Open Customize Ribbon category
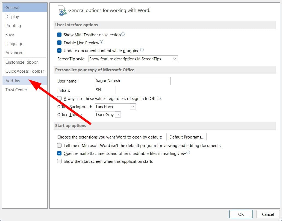Screen dimensions: 282x221 pyautogui.click(x=25, y=62)
